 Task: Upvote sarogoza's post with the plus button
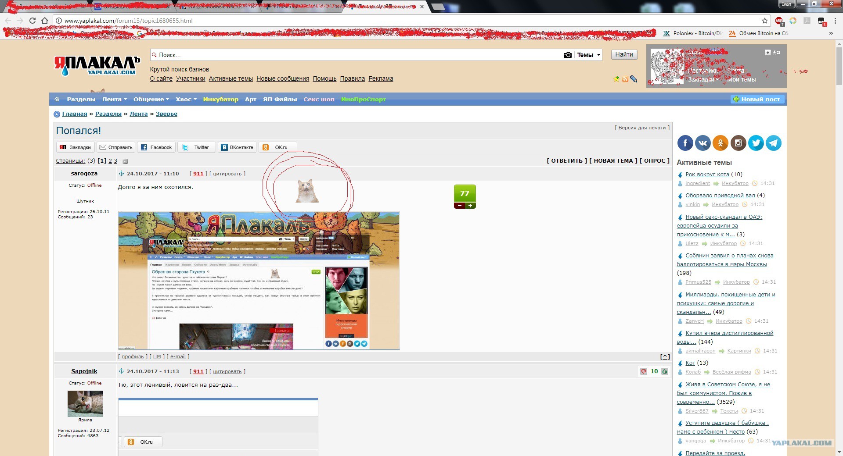tap(470, 206)
